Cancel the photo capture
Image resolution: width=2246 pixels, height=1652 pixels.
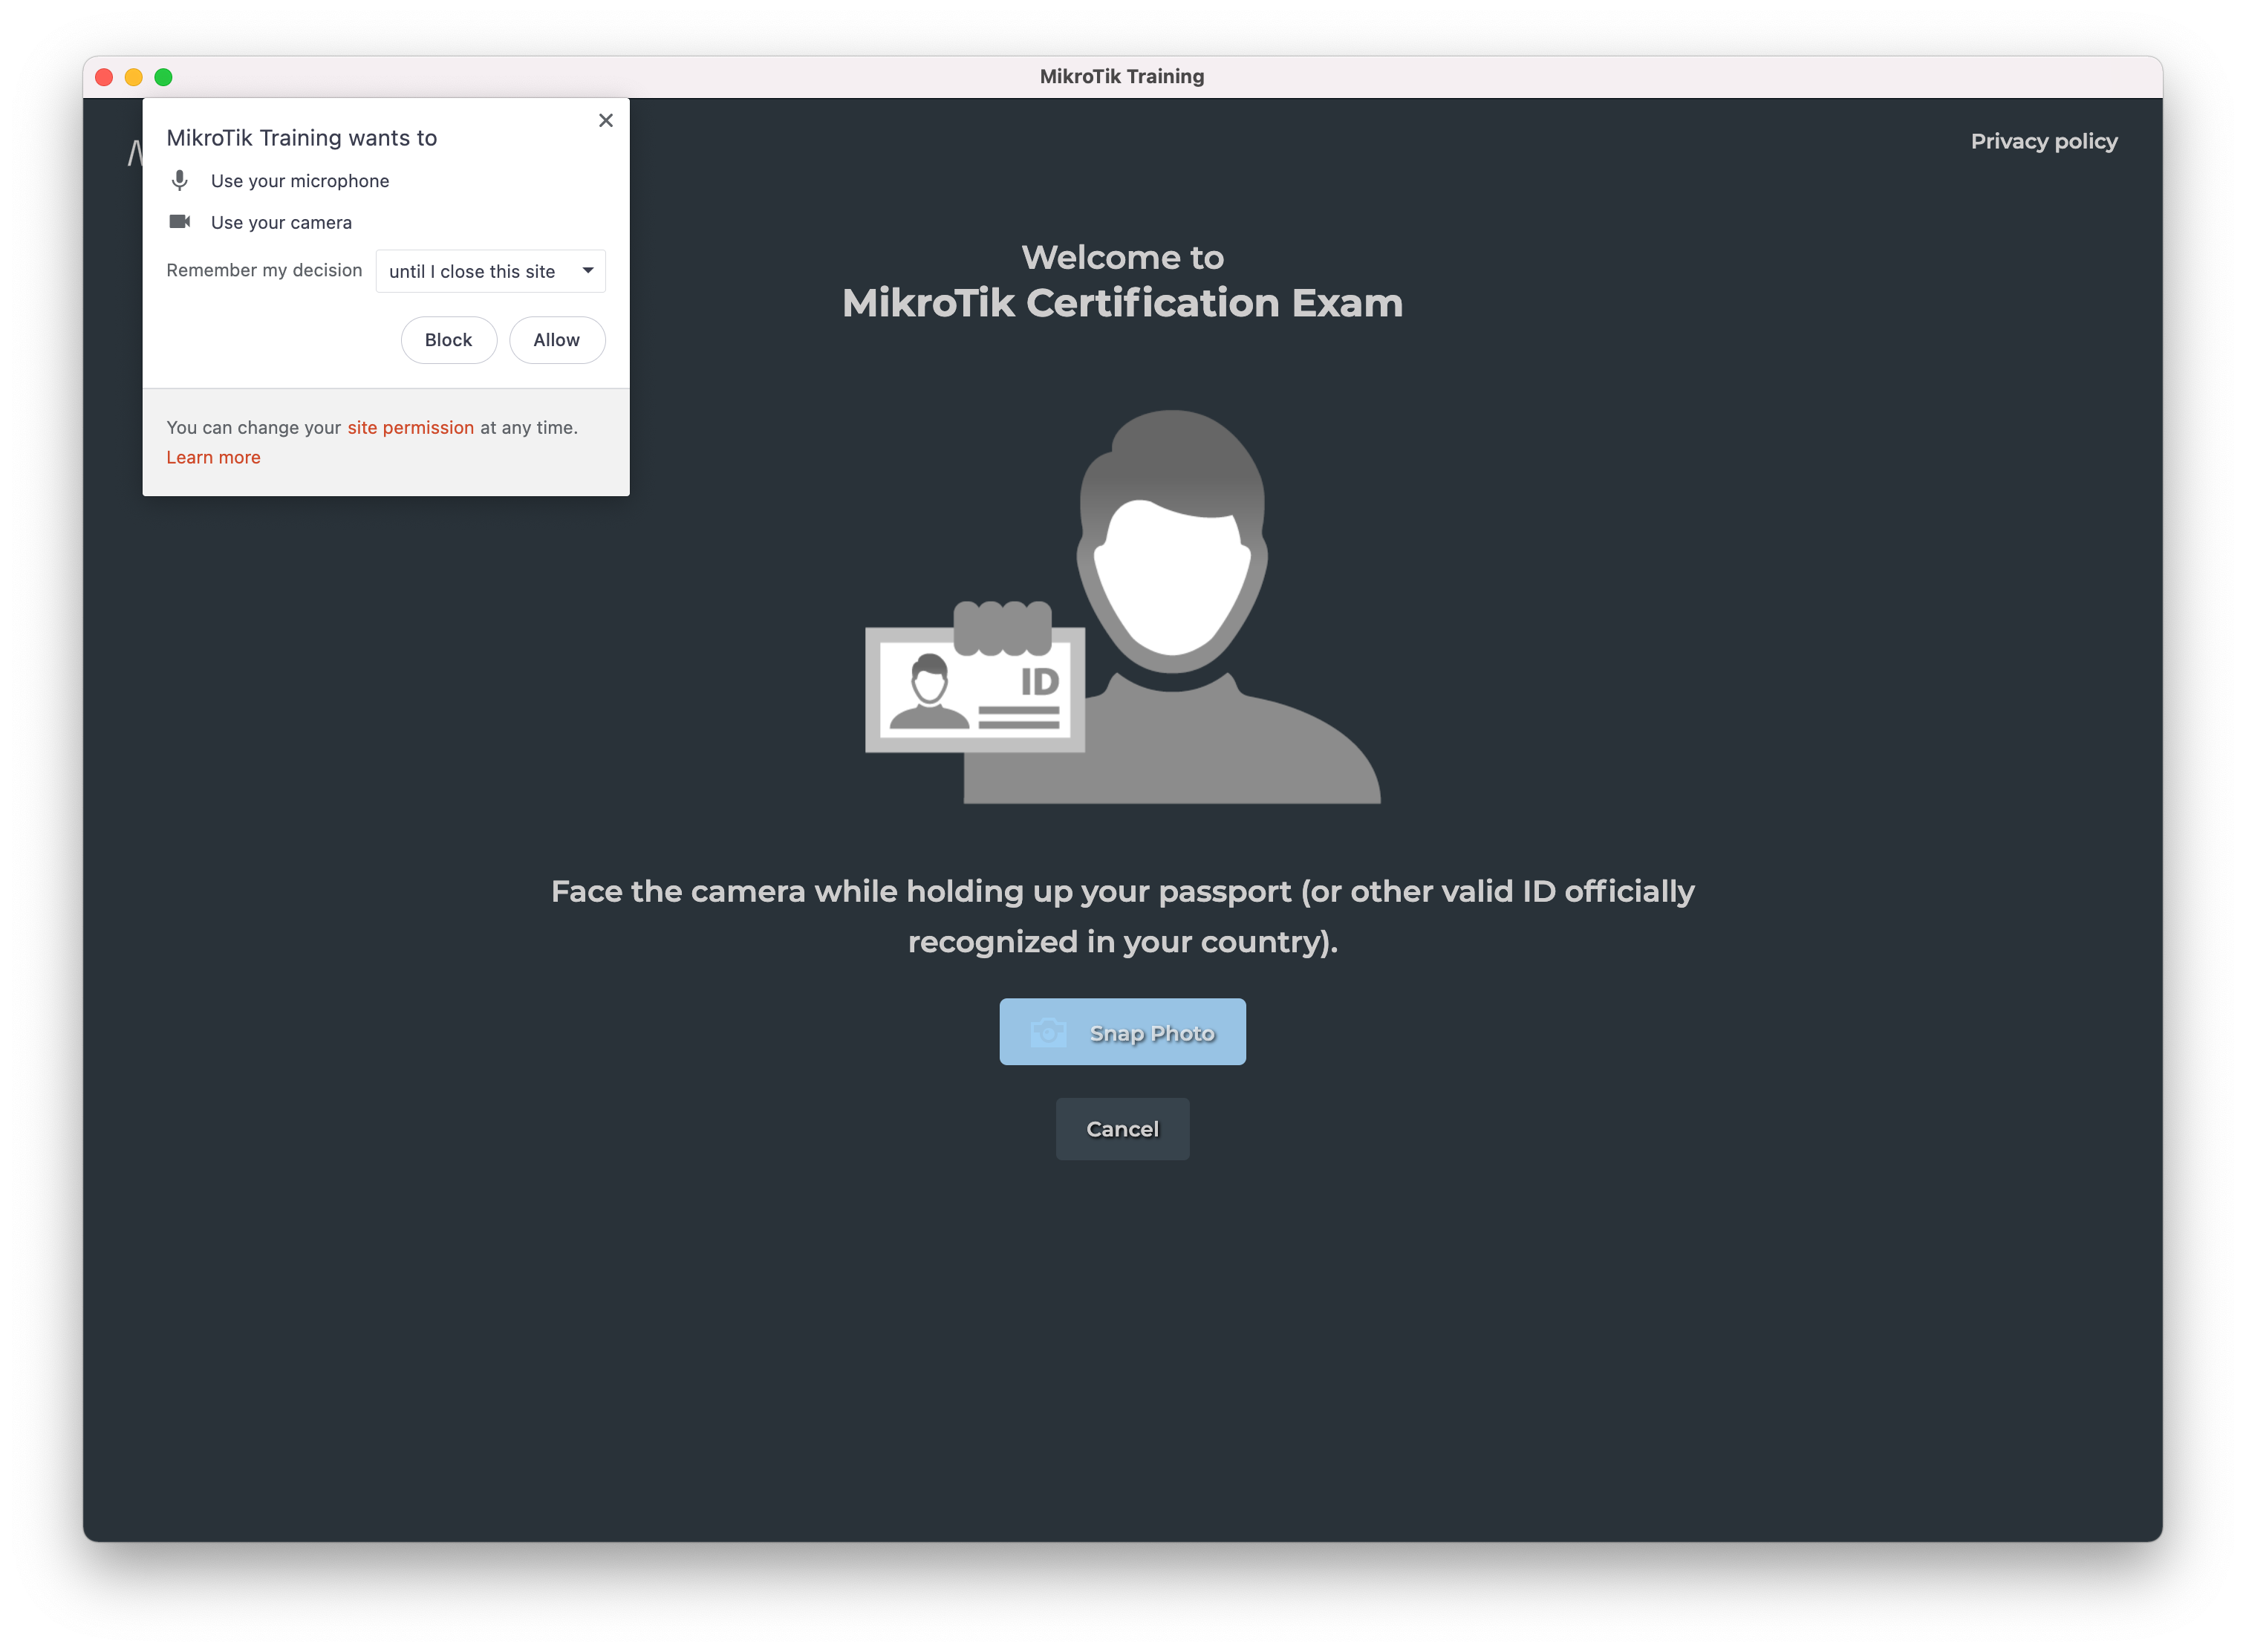[1122, 1128]
